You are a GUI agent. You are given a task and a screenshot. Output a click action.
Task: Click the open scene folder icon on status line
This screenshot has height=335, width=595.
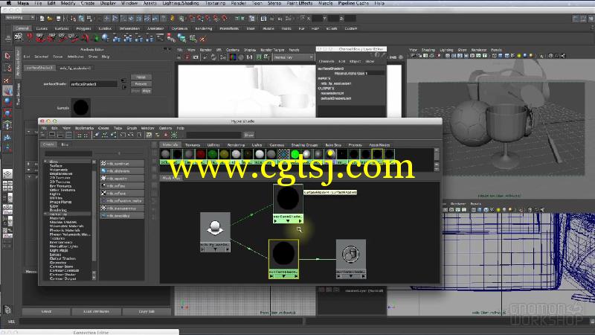(50, 18)
